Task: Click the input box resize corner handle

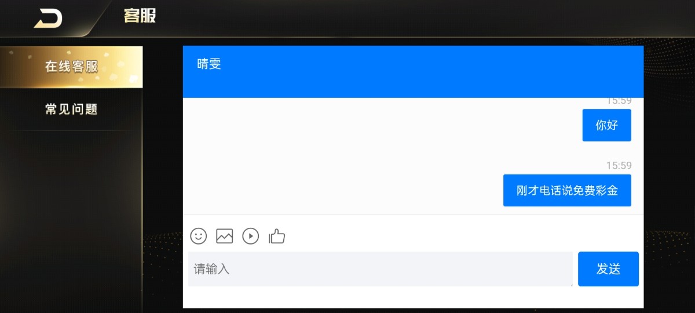Action: pyautogui.click(x=570, y=283)
